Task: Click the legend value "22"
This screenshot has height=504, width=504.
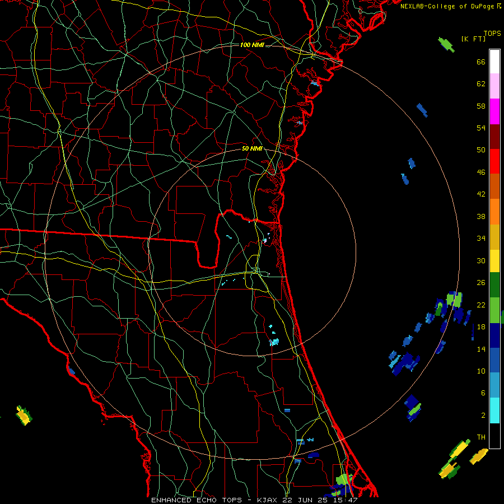Action: [481, 305]
